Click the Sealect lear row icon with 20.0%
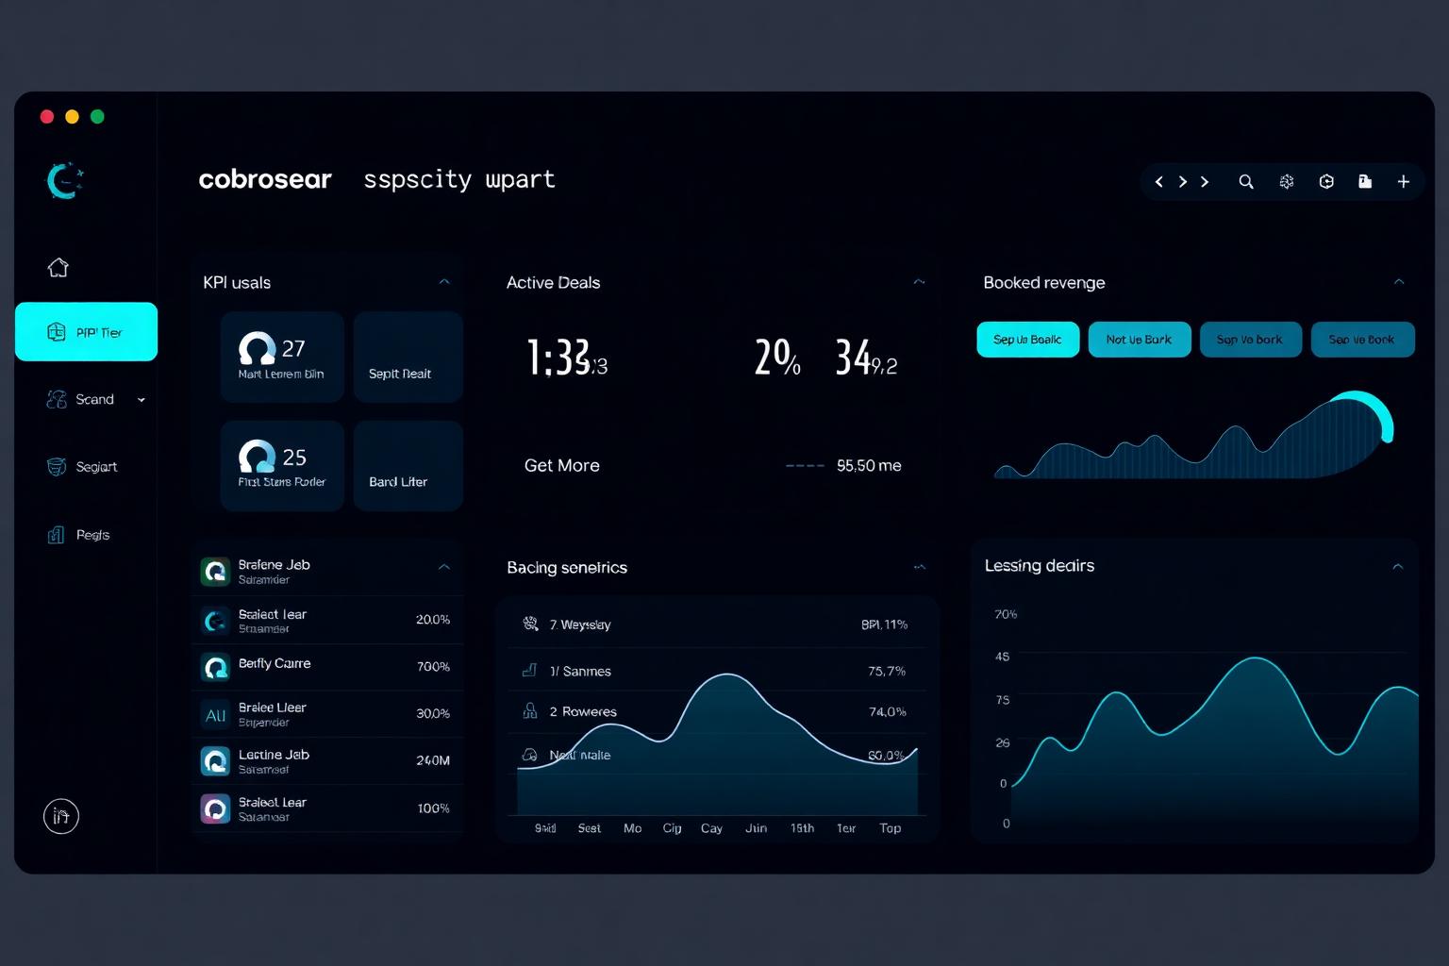Image resolution: width=1449 pixels, height=966 pixels. pyautogui.click(x=215, y=620)
